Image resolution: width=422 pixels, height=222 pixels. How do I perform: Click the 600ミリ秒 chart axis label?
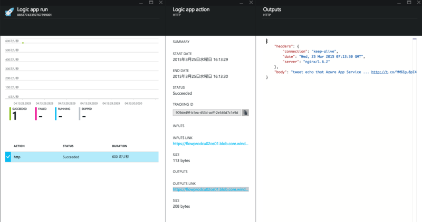coord(12,41)
